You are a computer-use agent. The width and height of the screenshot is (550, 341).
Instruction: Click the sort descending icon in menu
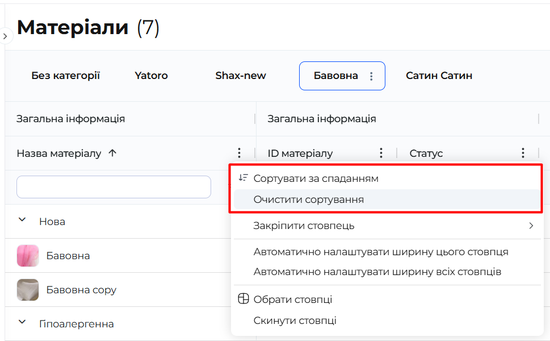[x=243, y=178]
